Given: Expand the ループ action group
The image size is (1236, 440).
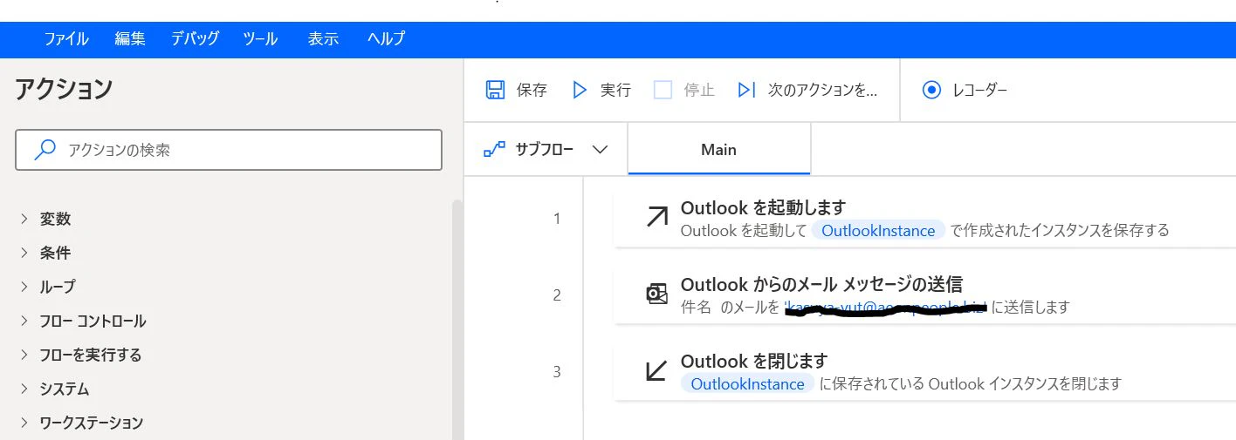Looking at the screenshot, I should click(24, 287).
